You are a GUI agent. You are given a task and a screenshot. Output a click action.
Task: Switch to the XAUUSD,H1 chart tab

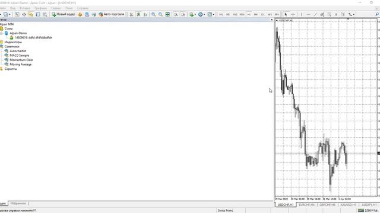click(x=349, y=205)
